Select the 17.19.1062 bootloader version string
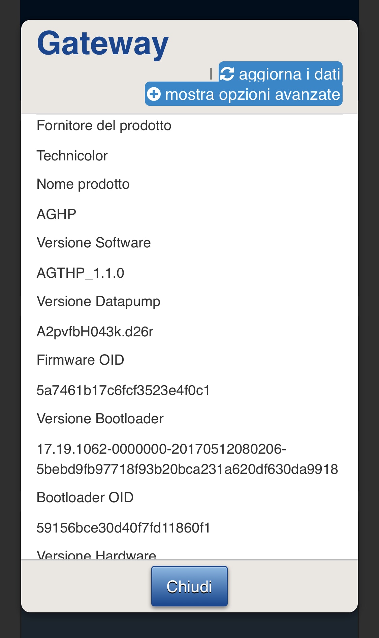The image size is (379, 638). click(x=161, y=449)
